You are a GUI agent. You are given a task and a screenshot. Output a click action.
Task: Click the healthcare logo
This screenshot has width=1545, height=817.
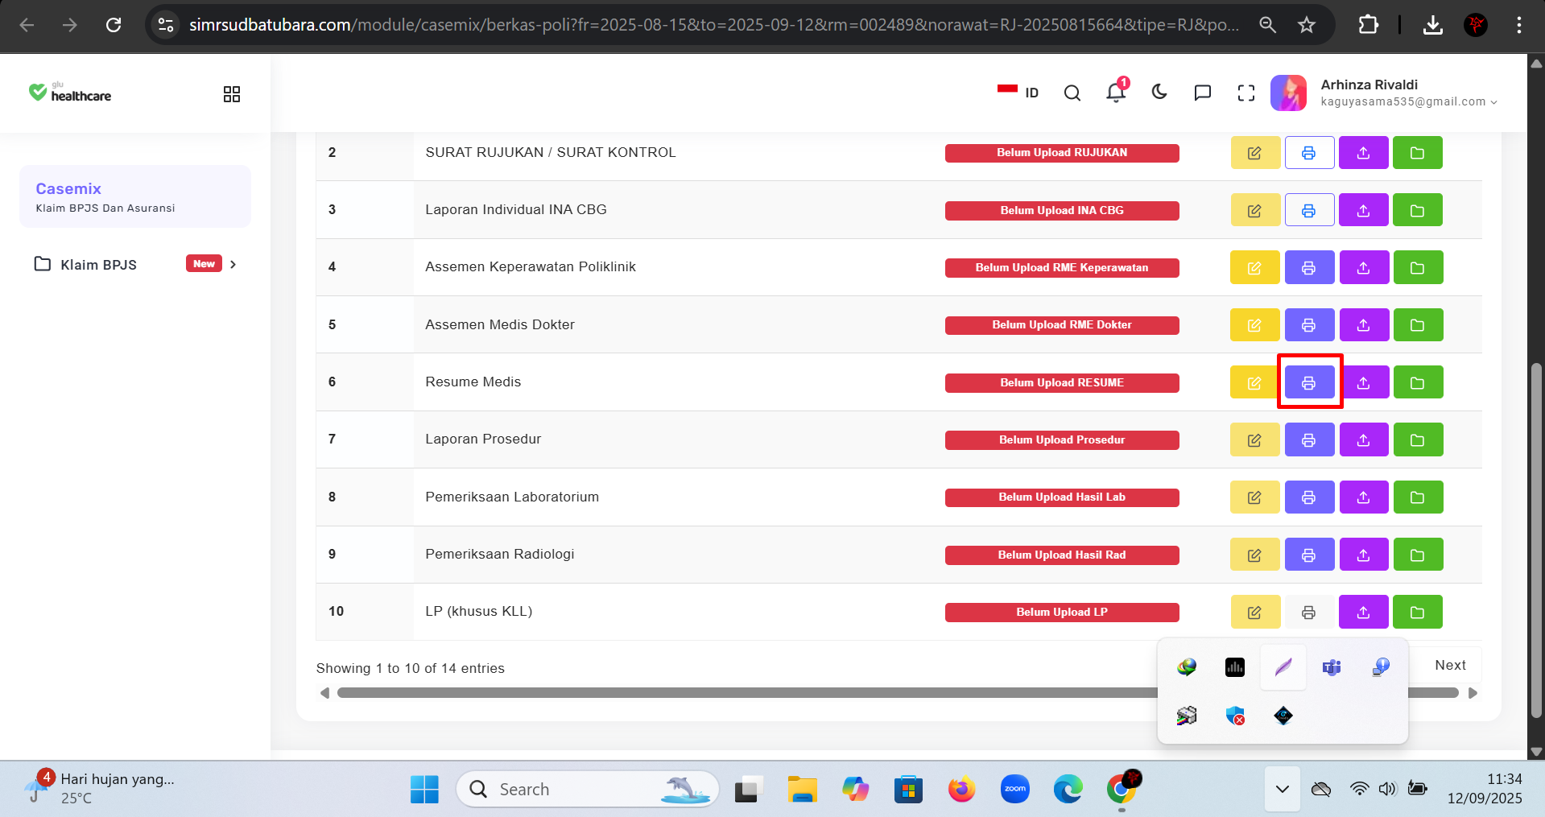70,93
